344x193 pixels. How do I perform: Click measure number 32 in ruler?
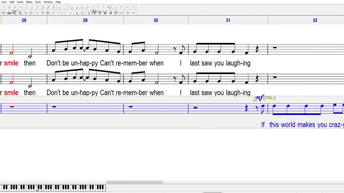click(x=315, y=20)
